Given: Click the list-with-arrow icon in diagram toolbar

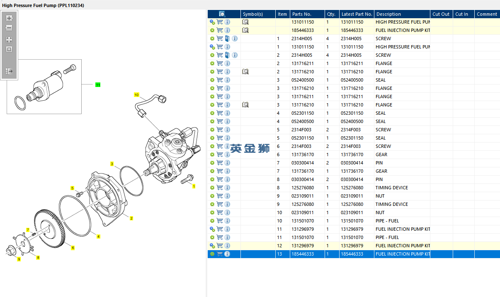Looking at the screenshot, I should point(9,71).
